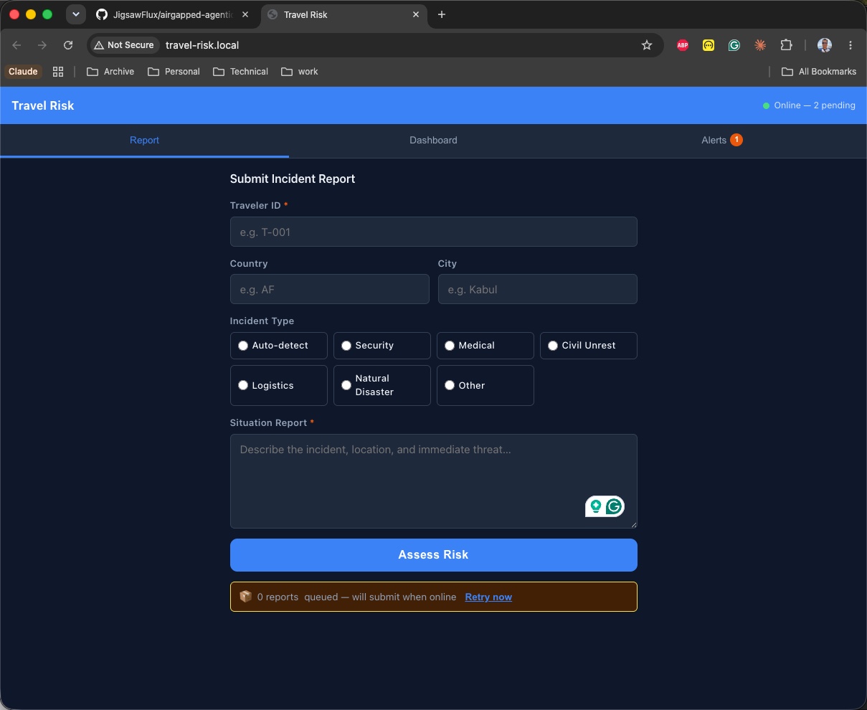This screenshot has width=867, height=710.
Task: Open the Archive bookmarks folder
Action: point(110,72)
